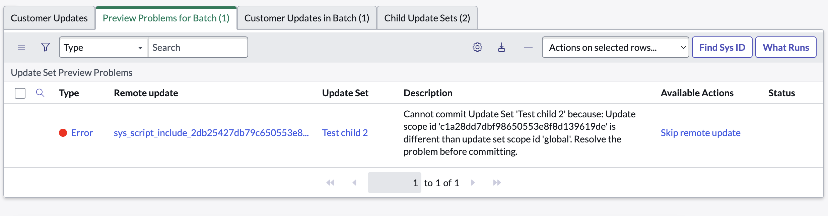Click the column search magnifier icon

pyautogui.click(x=40, y=93)
